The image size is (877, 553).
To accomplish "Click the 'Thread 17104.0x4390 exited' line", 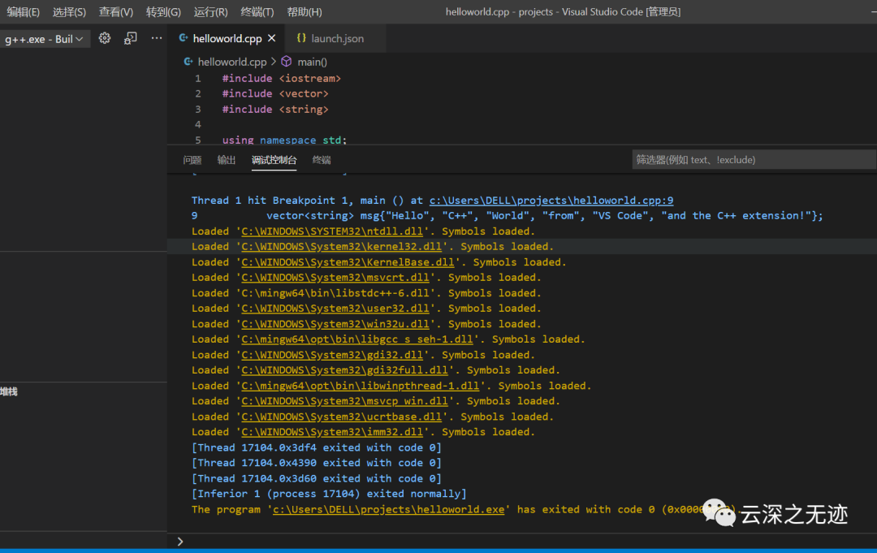I will [x=317, y=463].
